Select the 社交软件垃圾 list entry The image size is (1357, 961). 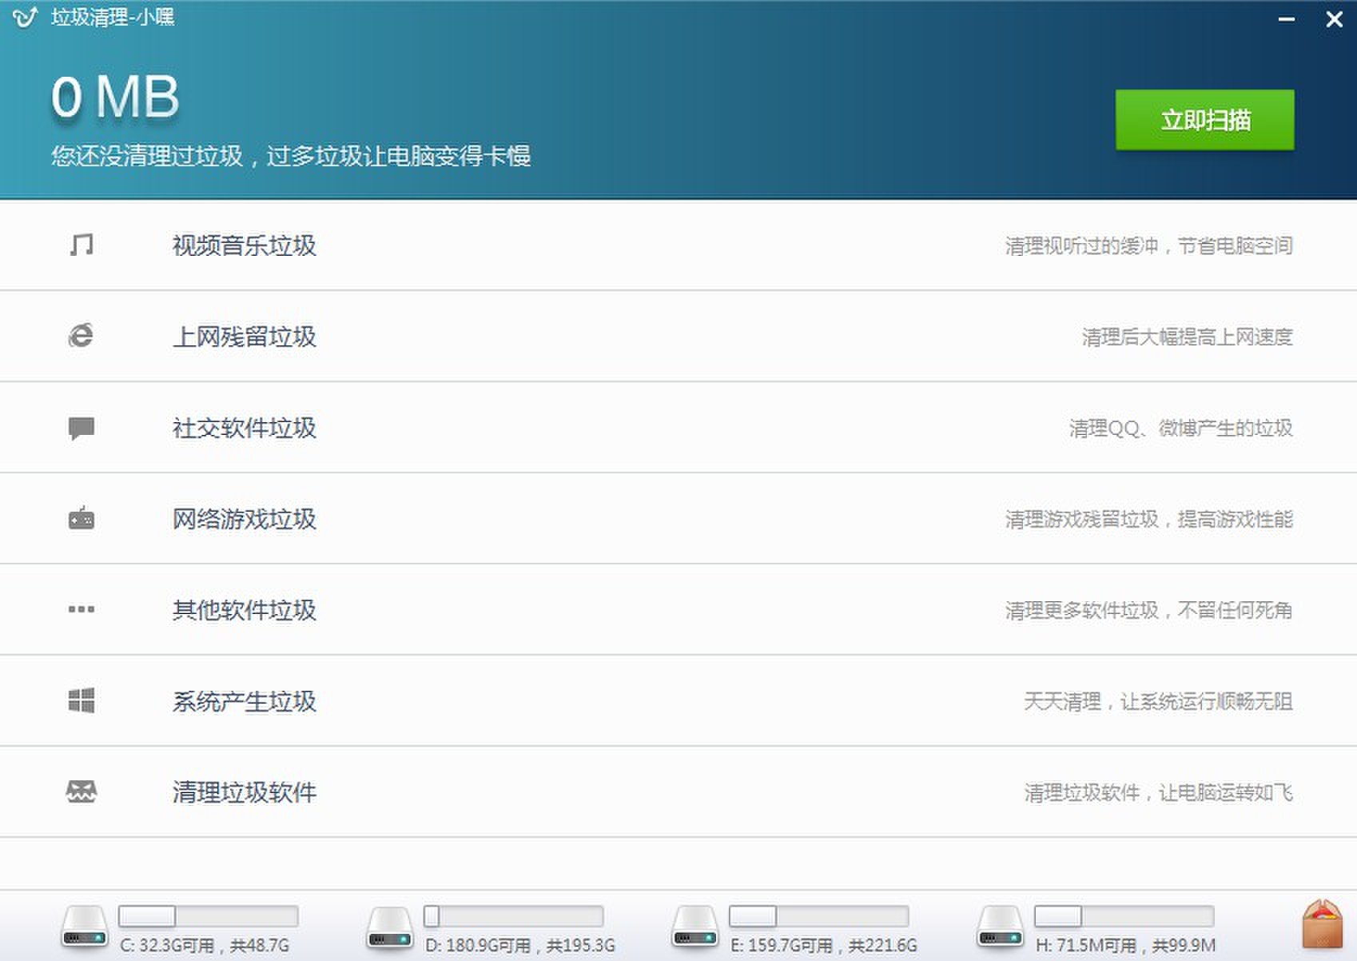(x=245, y=429)
